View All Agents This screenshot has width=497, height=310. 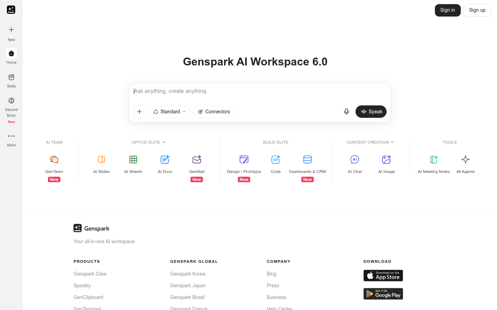pyautogui.click(x=466, y=164)
